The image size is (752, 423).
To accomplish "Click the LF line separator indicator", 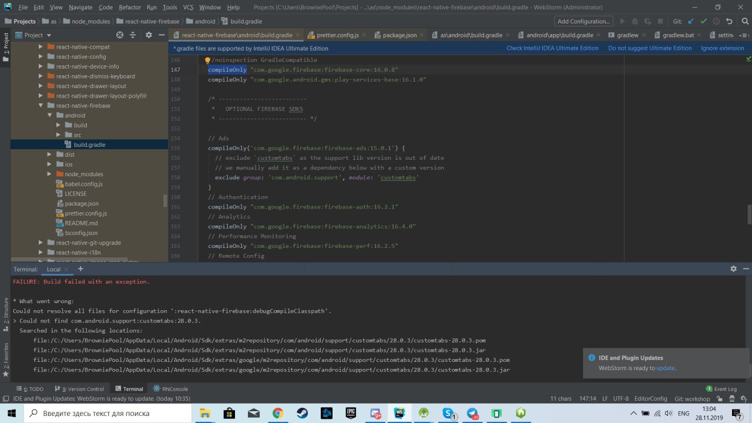I will [x=605, y=398].
